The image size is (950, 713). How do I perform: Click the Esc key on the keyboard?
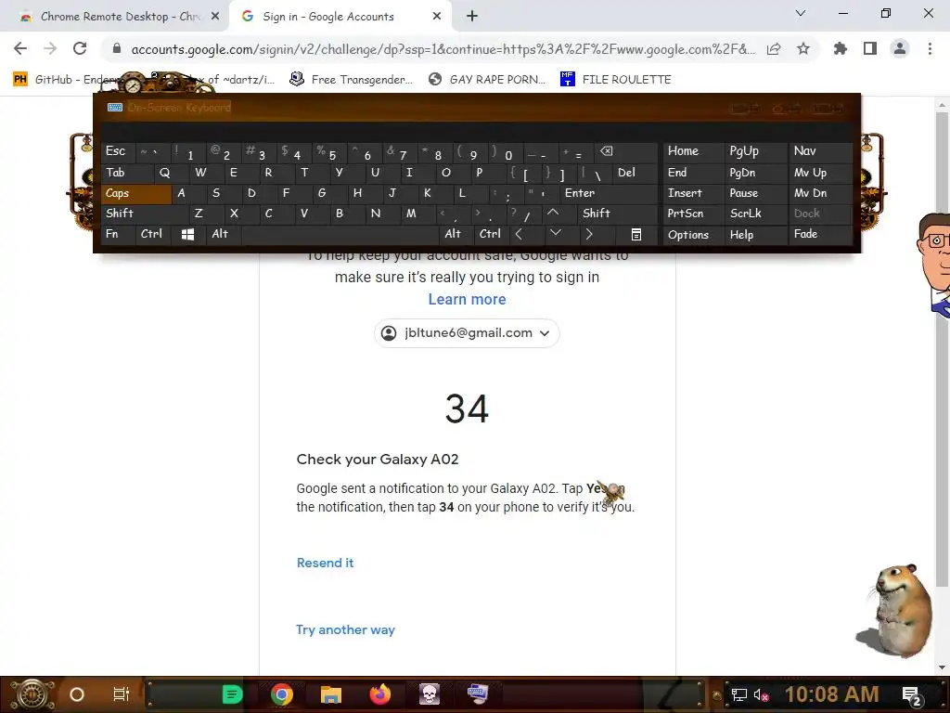coord(118,151)
